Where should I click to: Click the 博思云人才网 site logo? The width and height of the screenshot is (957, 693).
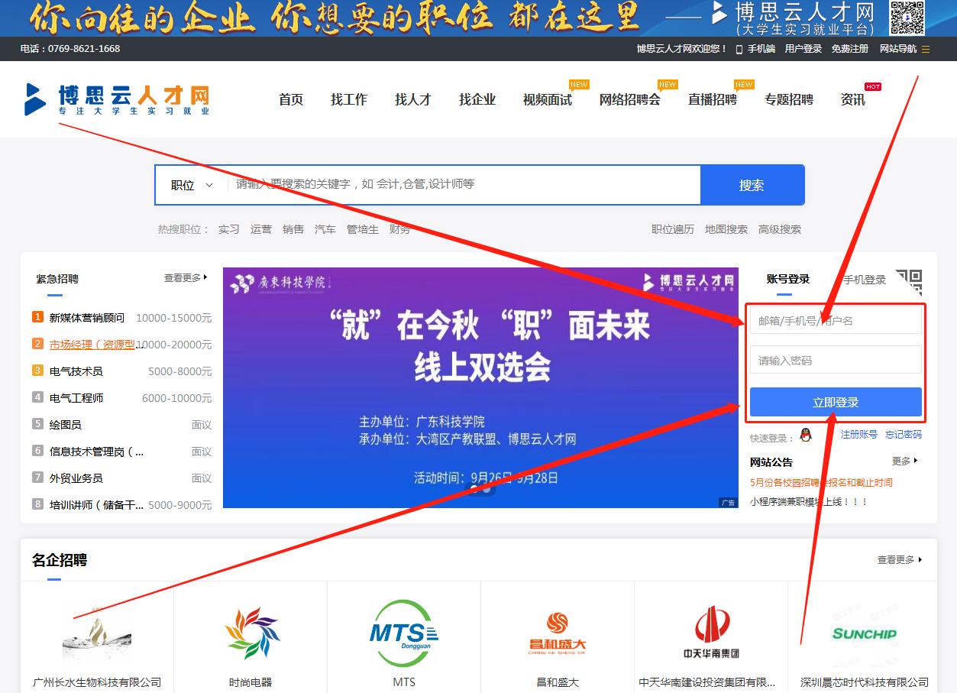coord(117,99)
